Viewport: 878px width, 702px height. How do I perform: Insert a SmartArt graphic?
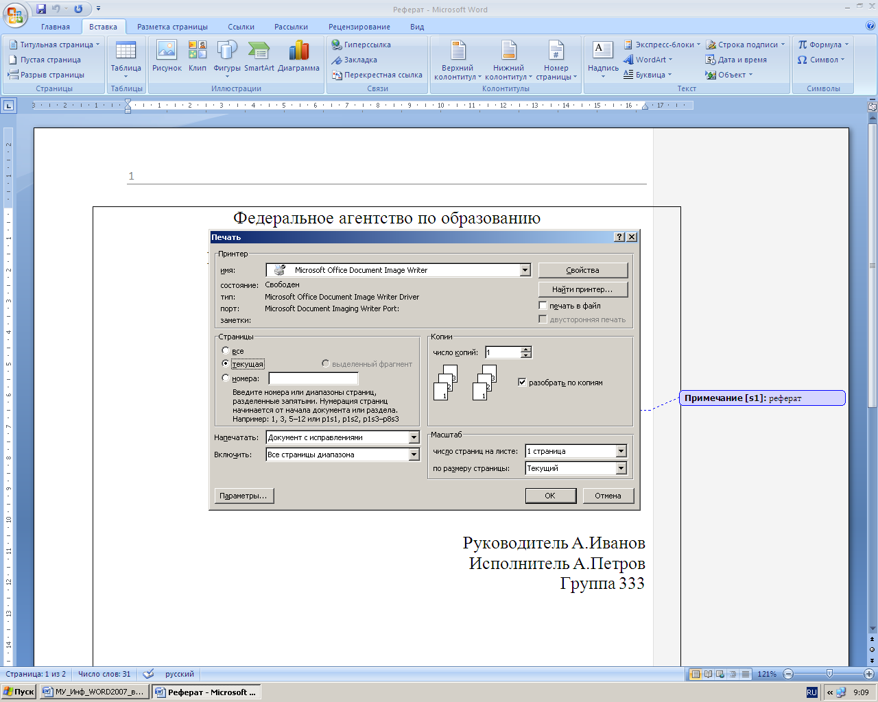pos(259,56)
